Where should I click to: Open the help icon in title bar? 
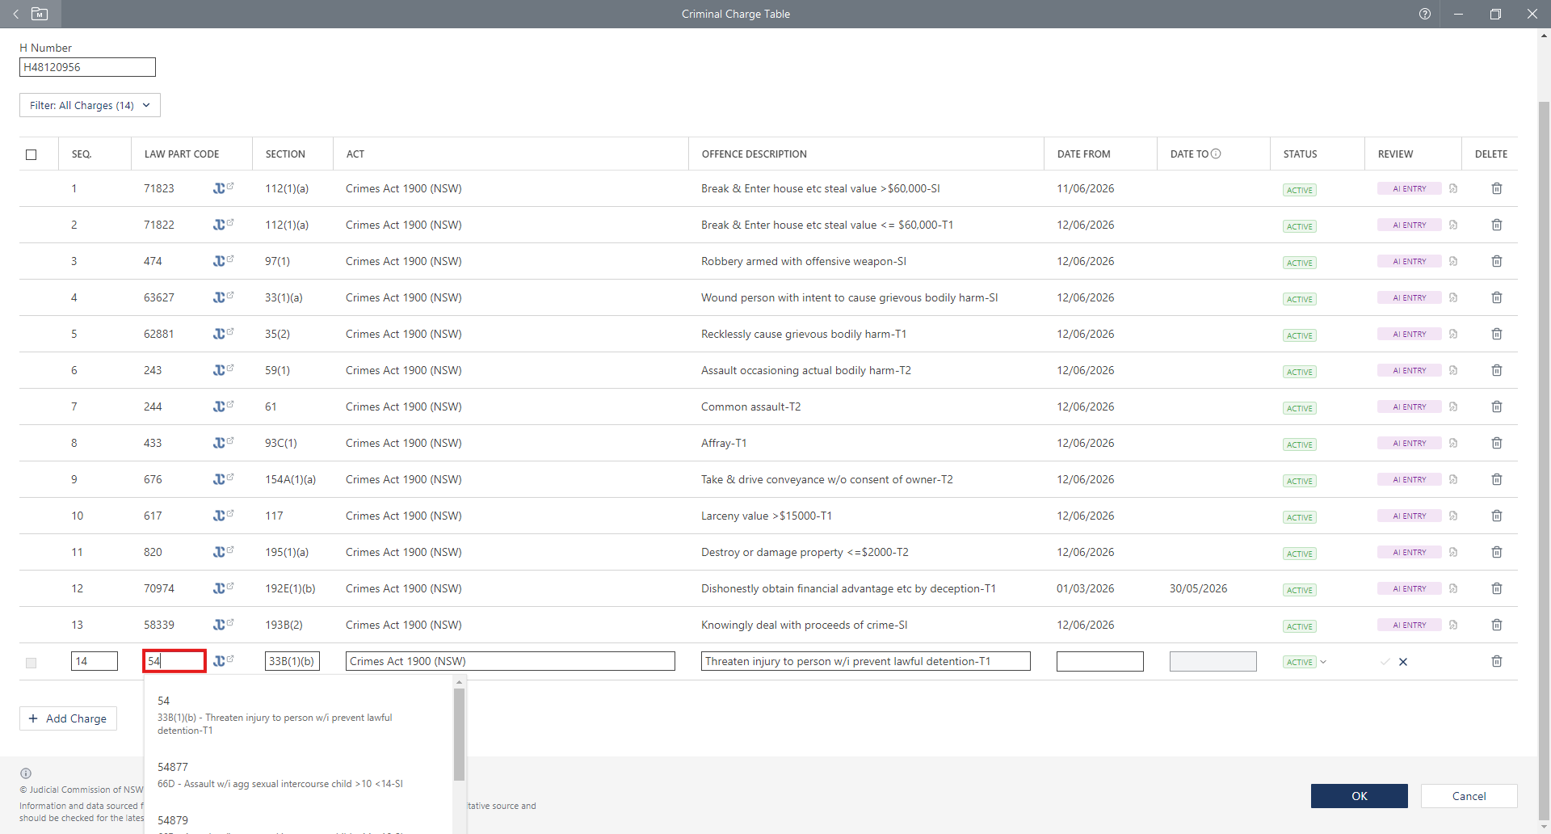(x=1425, y=14)
